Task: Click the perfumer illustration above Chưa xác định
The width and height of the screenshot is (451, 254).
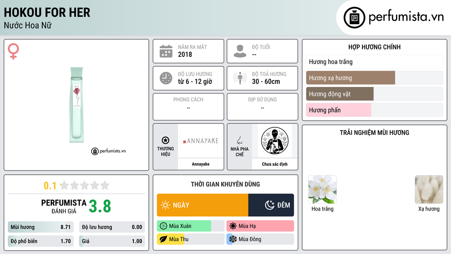Action: 275,141
